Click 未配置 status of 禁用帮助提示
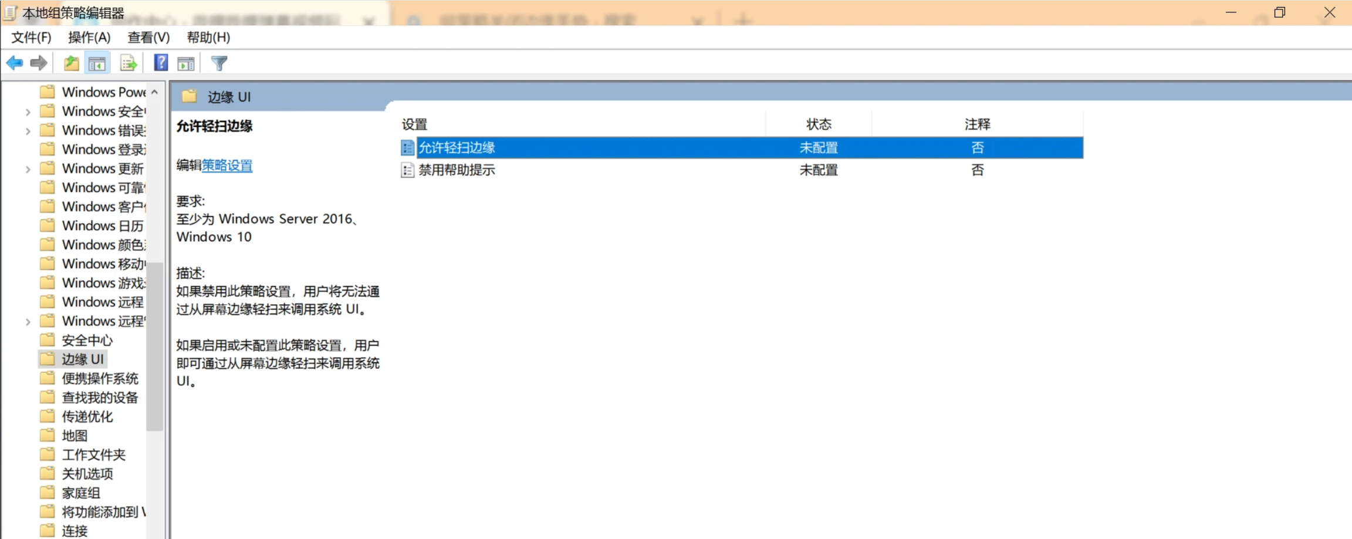 coord(819,170)
